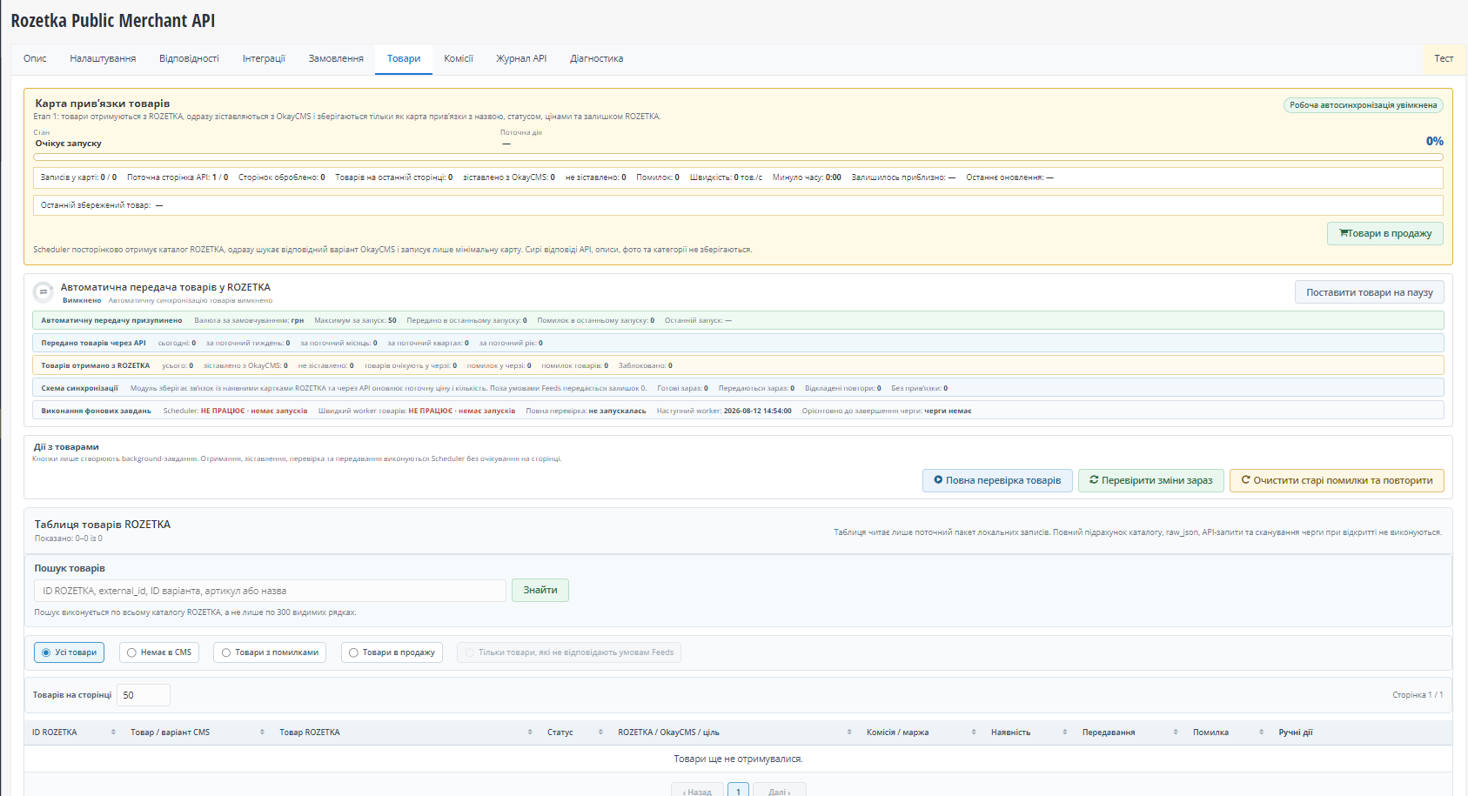Image resolution: width=1468 pixels, height=796 pixels.
Task: Click the cart icon in 'Товари в продажу'
Action: [x=1344, y=233]
